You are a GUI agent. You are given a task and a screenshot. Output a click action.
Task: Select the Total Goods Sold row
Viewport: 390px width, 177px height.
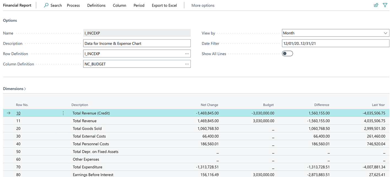pyautogui.click(x=87, y=128)
